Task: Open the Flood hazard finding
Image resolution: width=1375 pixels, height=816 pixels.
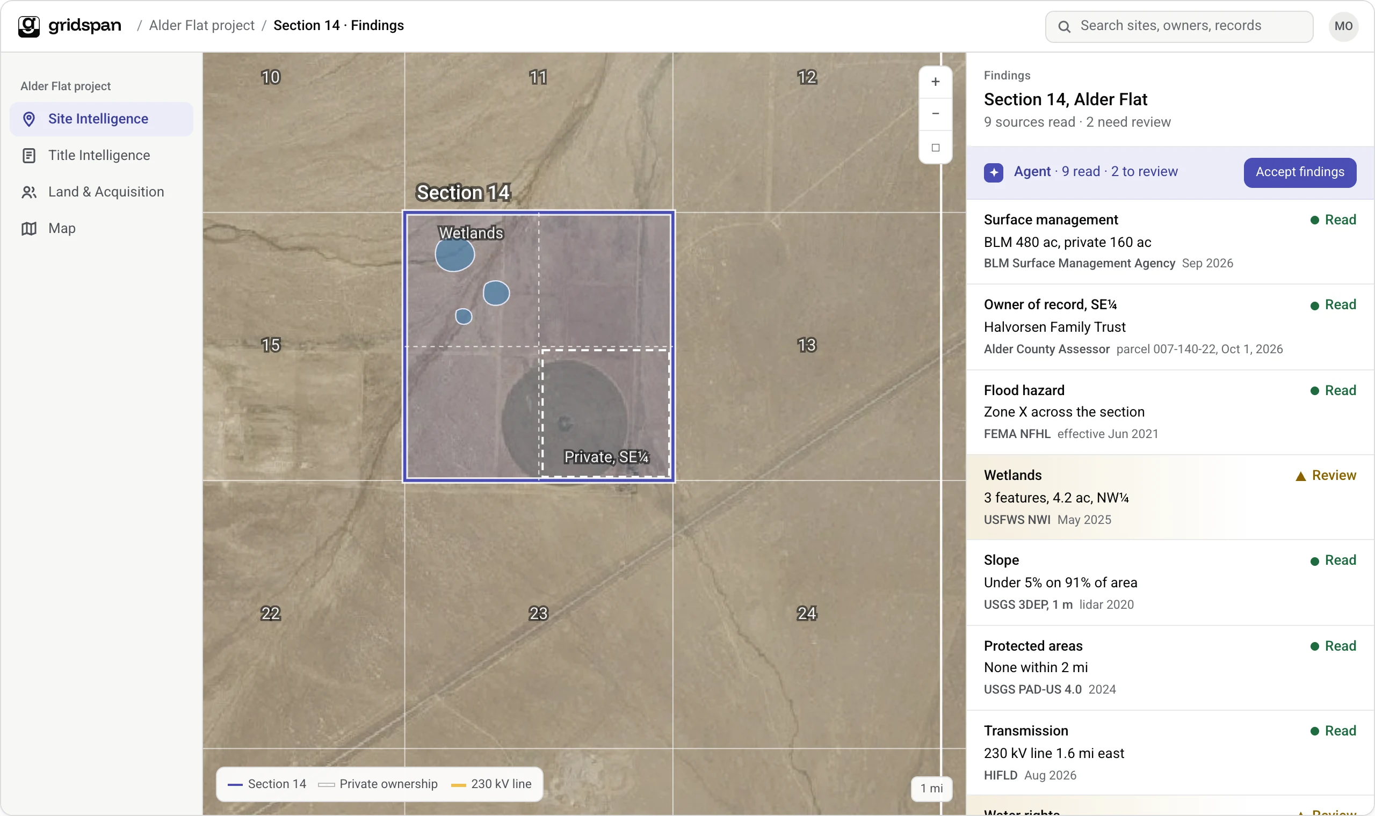Action: point(1170,412)
